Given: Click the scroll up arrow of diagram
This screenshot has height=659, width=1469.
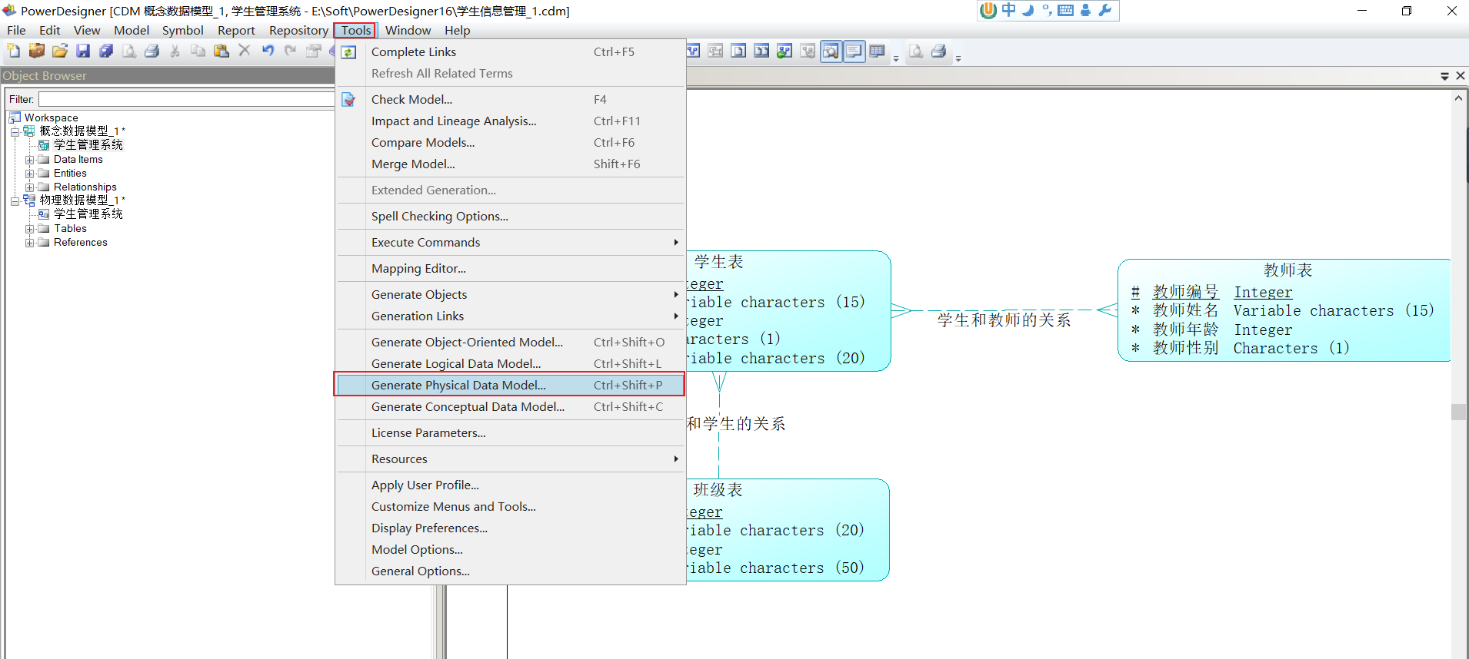Looking at the screenshot, I should (1458, 98).
